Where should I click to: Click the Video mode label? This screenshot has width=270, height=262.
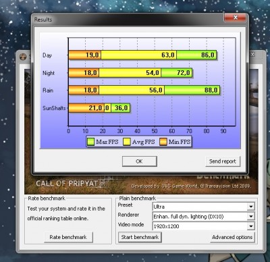coord(131,224)
